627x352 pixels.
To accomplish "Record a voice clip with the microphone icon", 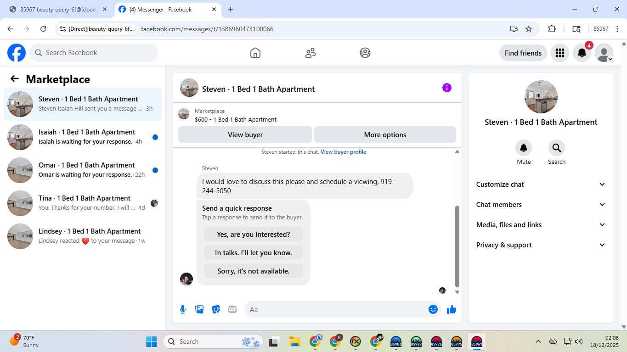I will 183,309.
